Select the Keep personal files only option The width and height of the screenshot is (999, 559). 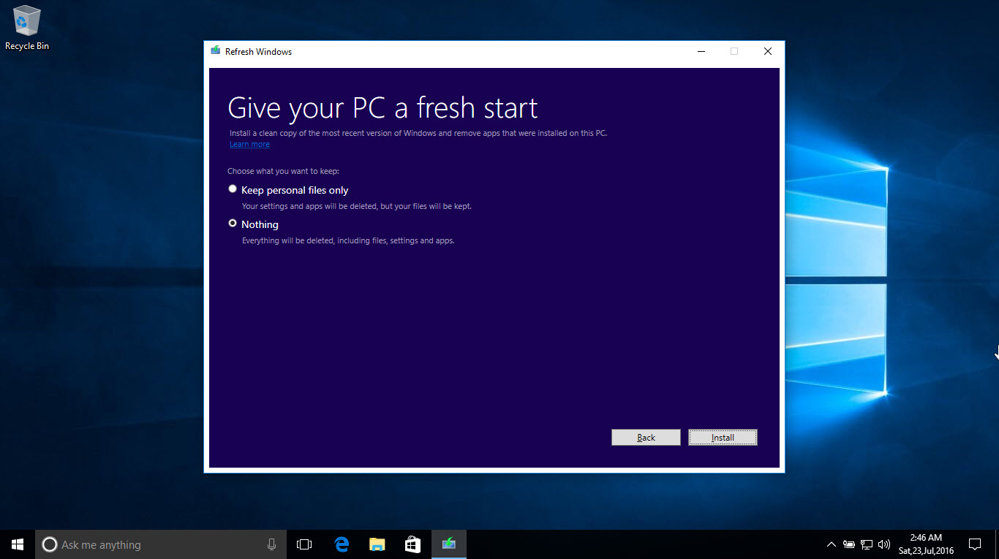[233, 189]
